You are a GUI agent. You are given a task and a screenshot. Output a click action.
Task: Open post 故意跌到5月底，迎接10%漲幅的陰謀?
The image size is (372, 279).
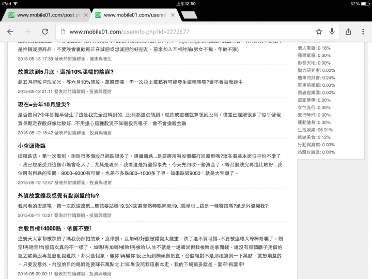coord(66,72)
